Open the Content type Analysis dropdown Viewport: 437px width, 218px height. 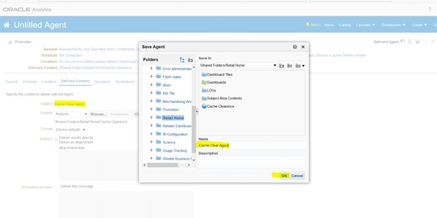tap(71, 114)
